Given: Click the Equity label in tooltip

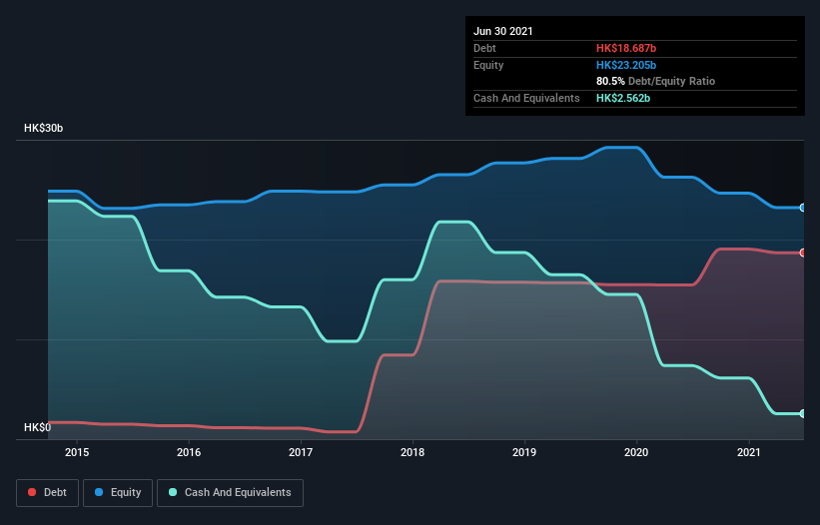Looking at the screenshot, I should 488,65.
